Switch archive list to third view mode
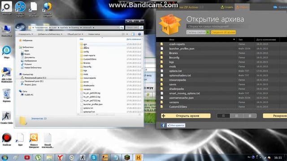 [250, 116]
